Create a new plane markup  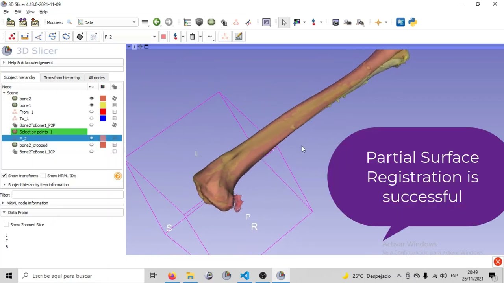pos(80,37)
